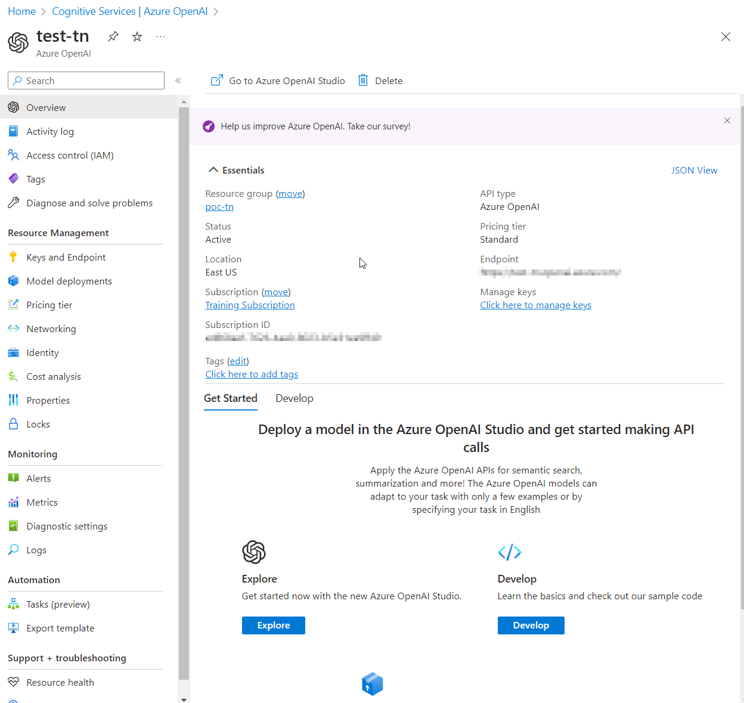The height and width of the screenshot is (703, 744).
Task: Click the Locks padlock icon
Action: (x=14, y=424)
